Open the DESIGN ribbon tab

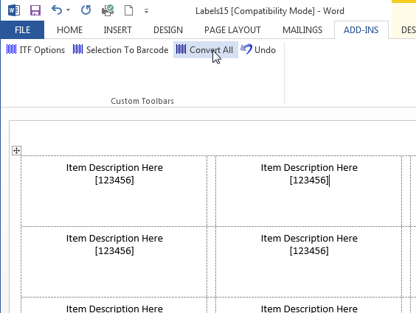[168, 30]
